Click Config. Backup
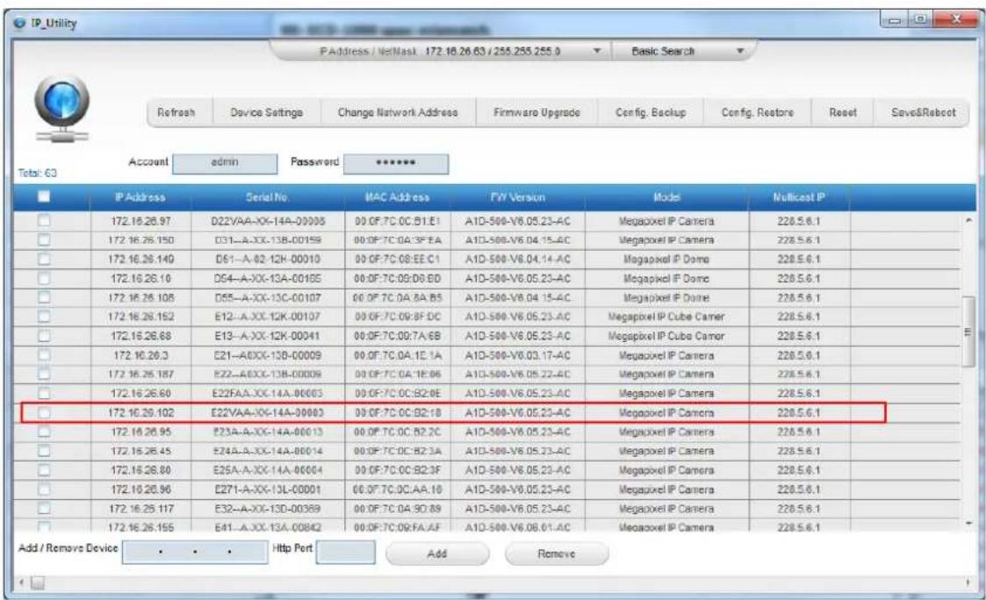 [651, 112]
